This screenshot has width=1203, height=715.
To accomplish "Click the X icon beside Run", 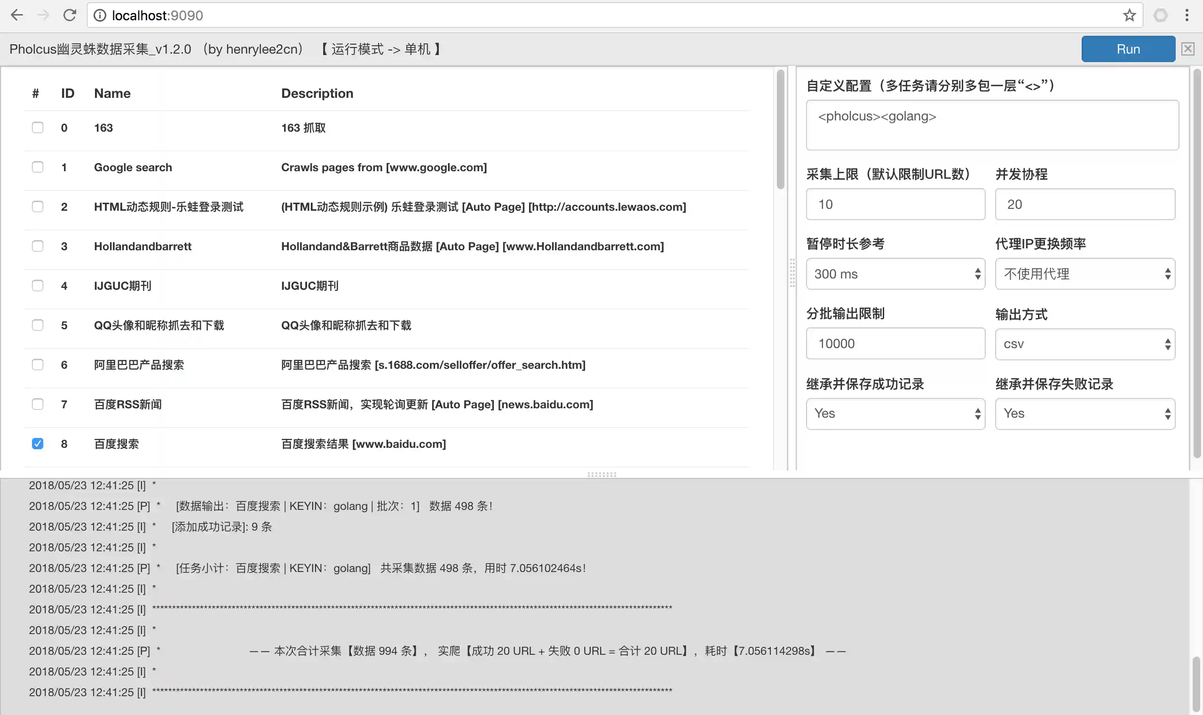I will [x=1187, y=49].
